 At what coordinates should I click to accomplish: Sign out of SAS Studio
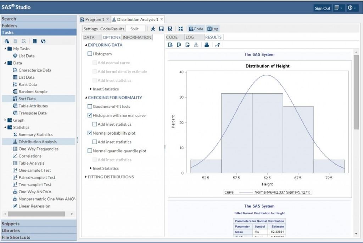pyautogui.click(x=322, y=8)
